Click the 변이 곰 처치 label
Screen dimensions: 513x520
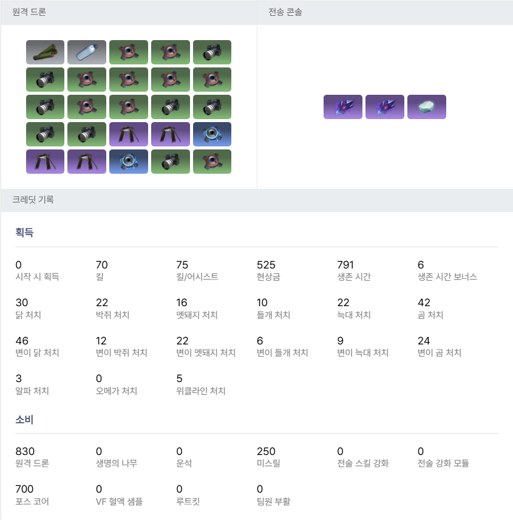coord(439,352)
